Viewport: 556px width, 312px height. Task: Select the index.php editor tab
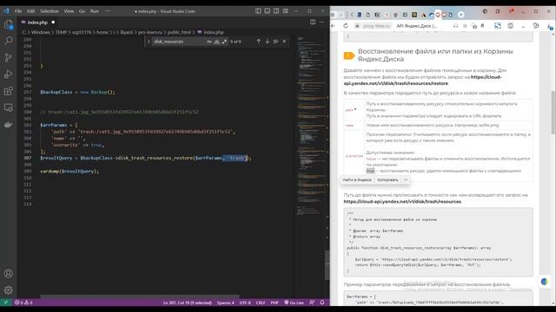[x=37, y=23]
